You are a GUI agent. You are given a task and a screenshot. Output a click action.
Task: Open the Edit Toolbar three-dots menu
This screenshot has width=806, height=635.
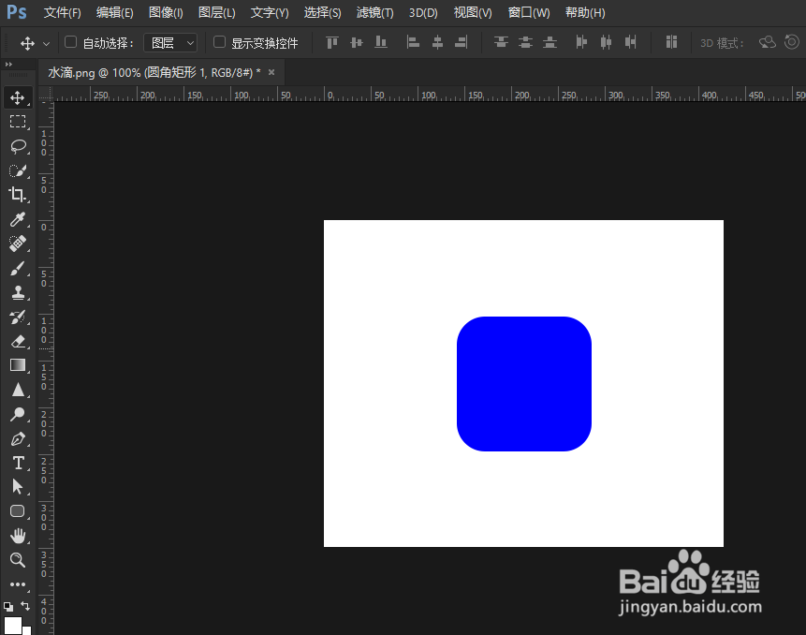click(18, 584)
